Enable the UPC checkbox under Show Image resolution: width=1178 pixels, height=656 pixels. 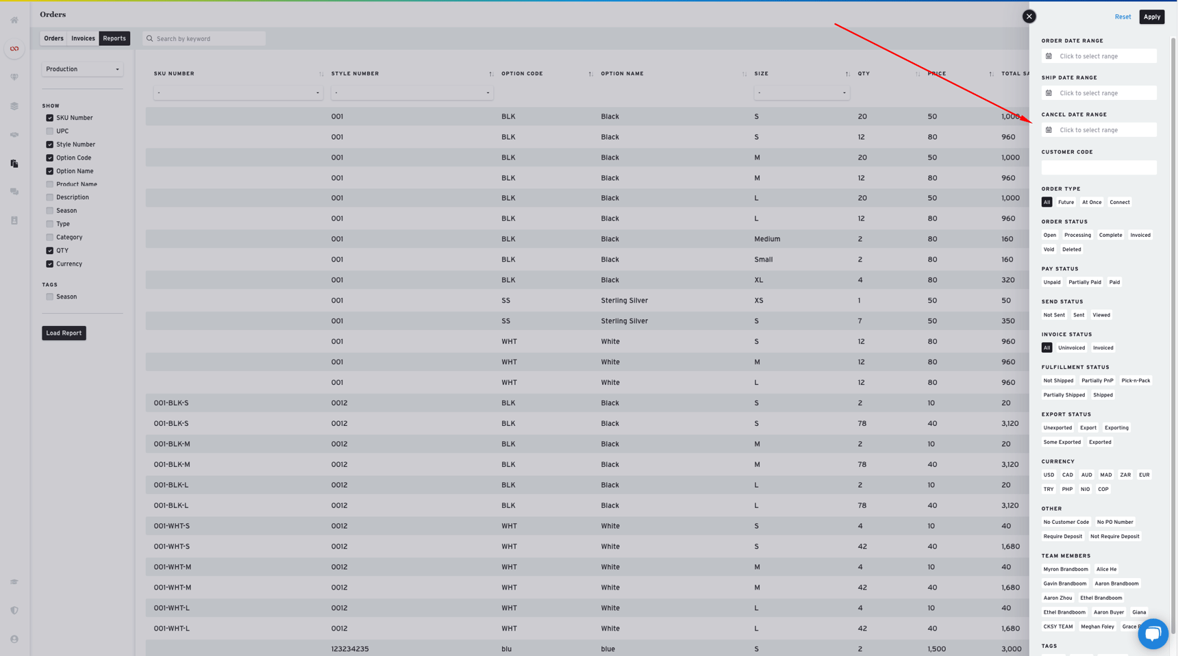[49, 131]
